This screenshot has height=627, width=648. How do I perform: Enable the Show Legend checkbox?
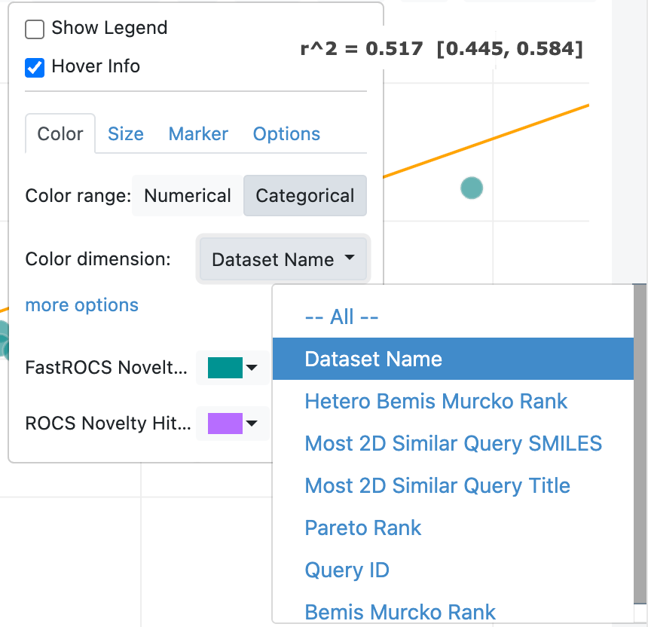coord(35,29)
